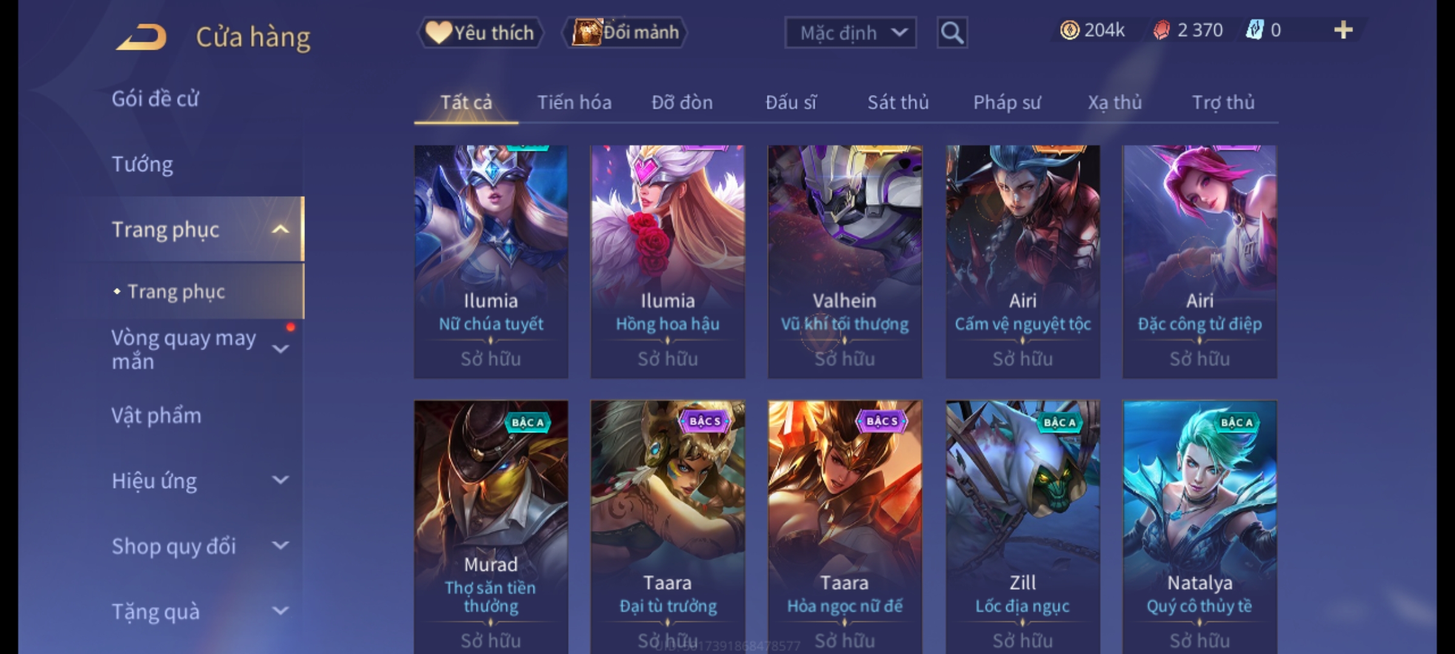Expand the Hiệu ứng menu

pyautogui.click(x=280, y=480)
